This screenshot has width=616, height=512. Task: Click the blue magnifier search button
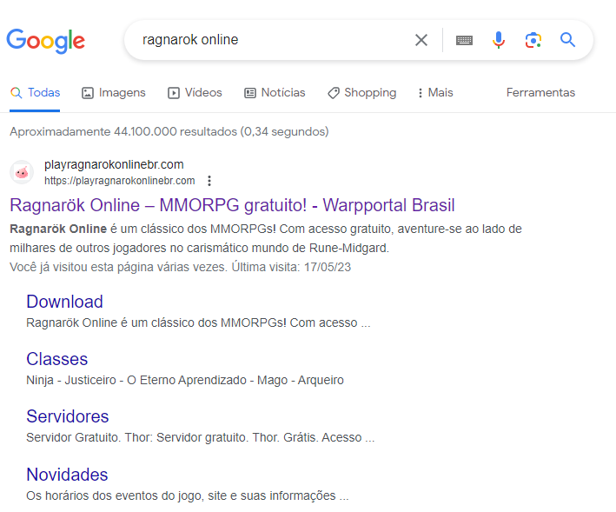tap(567, 40)
